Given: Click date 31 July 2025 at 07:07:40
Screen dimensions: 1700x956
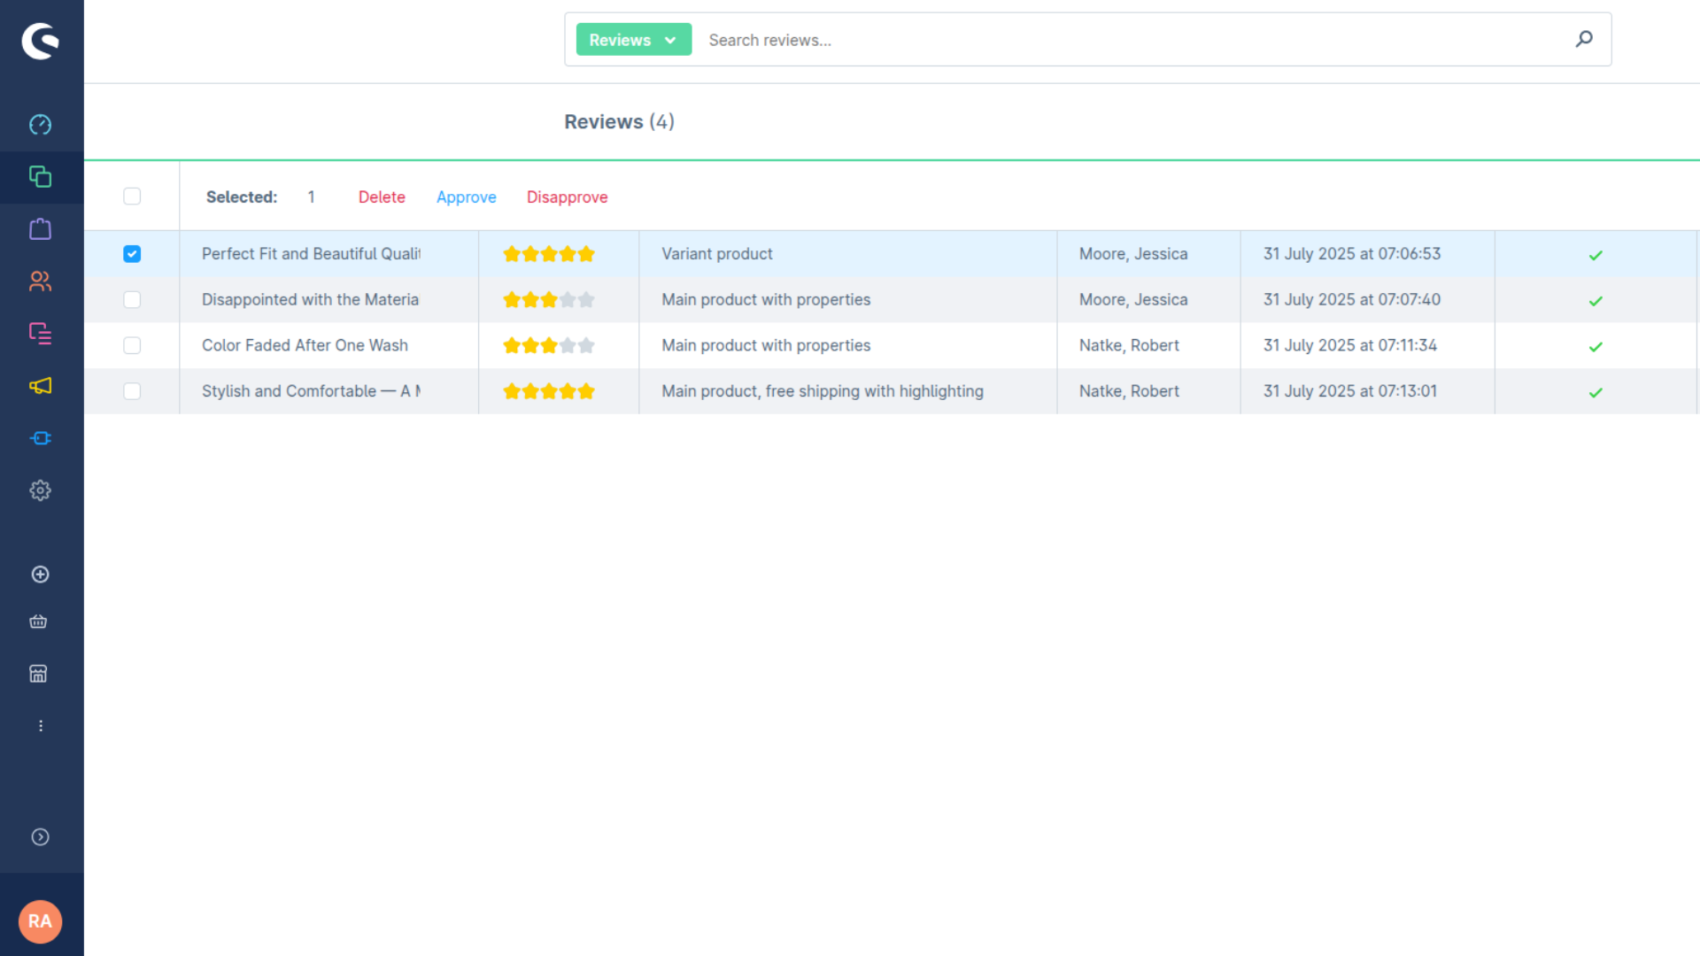Looking at the screenshot, I should click(1351, 300).
